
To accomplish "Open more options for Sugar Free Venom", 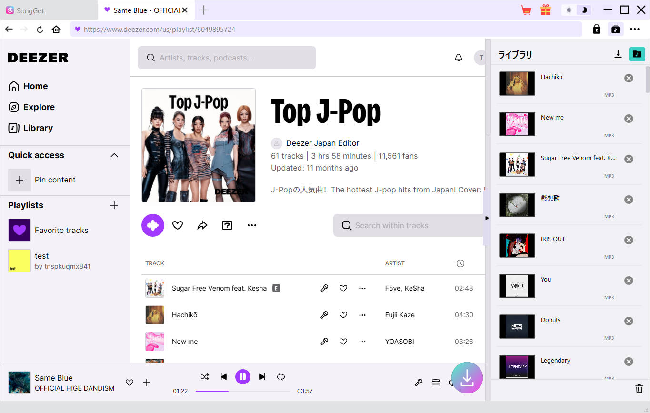I will click(362, 288).
